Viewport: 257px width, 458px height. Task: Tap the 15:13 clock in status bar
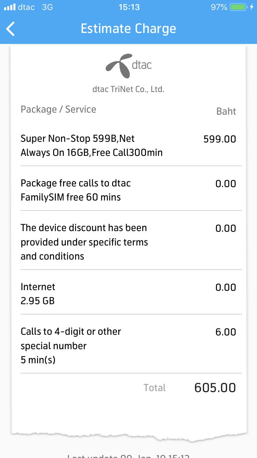pos(129,7)
